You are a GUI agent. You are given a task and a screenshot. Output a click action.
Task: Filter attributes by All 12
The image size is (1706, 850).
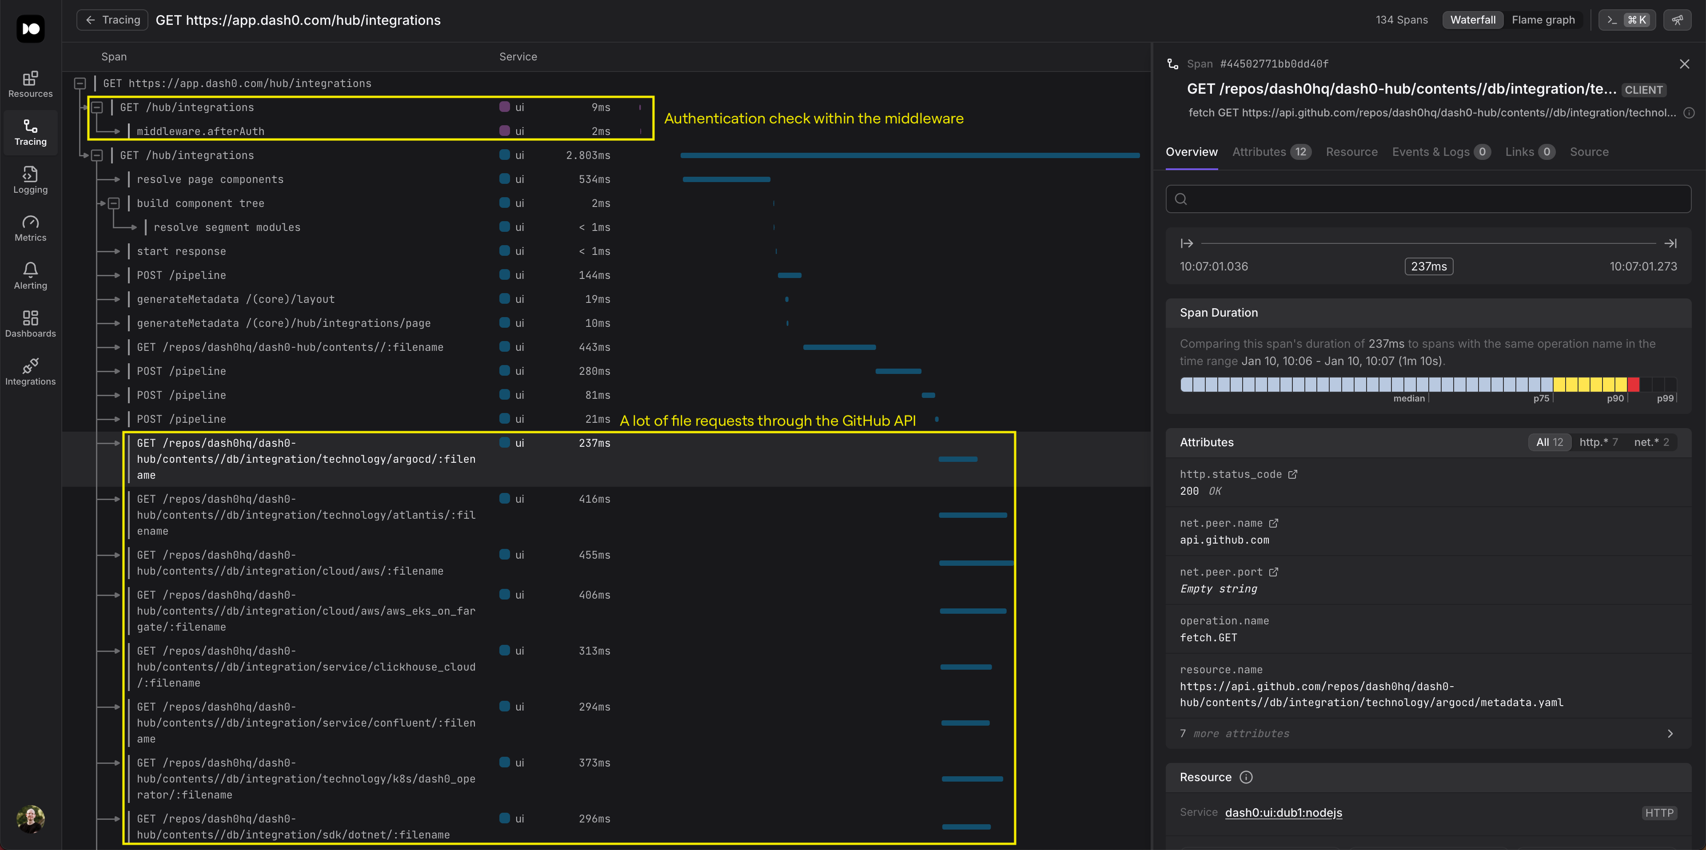point(1550,442)
